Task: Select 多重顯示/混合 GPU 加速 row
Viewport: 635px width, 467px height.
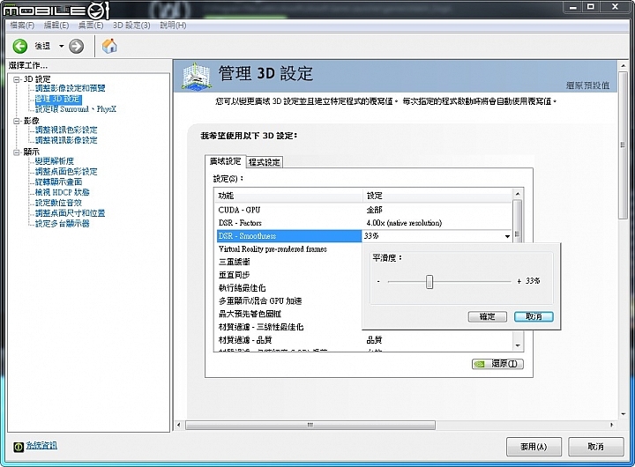Action: (x=289, y=300)
